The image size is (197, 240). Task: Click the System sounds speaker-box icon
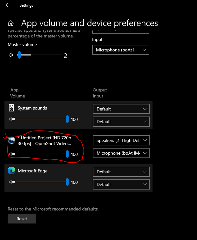[x=11, y=108]
